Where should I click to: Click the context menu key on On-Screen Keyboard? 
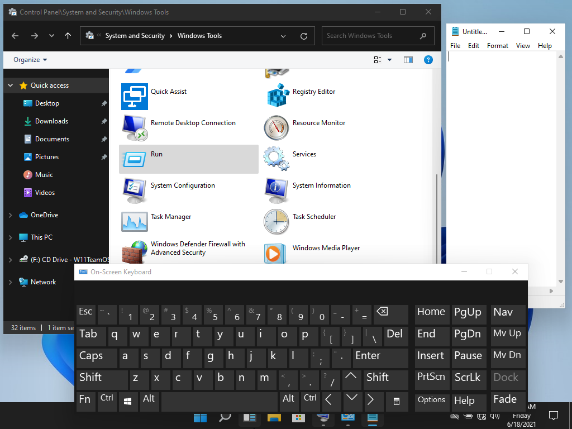tap(397, 402)
